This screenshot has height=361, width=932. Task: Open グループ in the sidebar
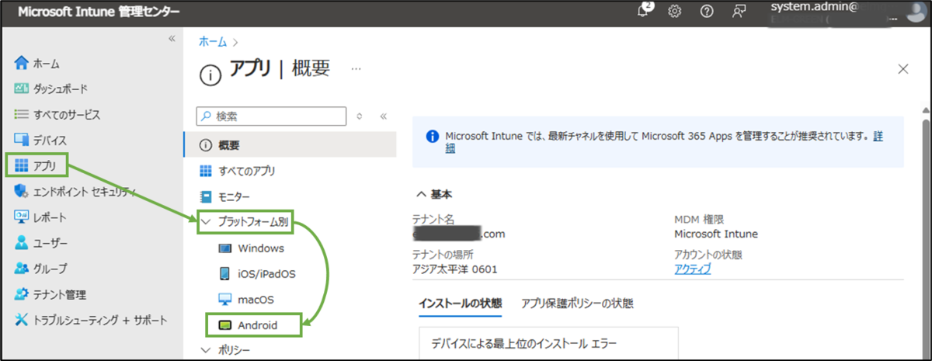tap(40, 268)
